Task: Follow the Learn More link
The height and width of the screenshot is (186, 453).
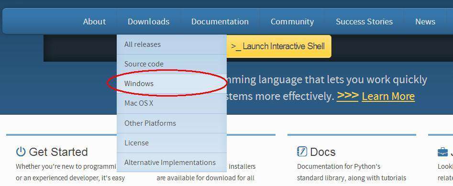Action: click(388, 96)
